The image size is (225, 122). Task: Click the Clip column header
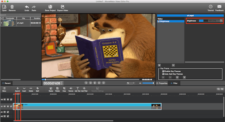(x=24, y=18)
